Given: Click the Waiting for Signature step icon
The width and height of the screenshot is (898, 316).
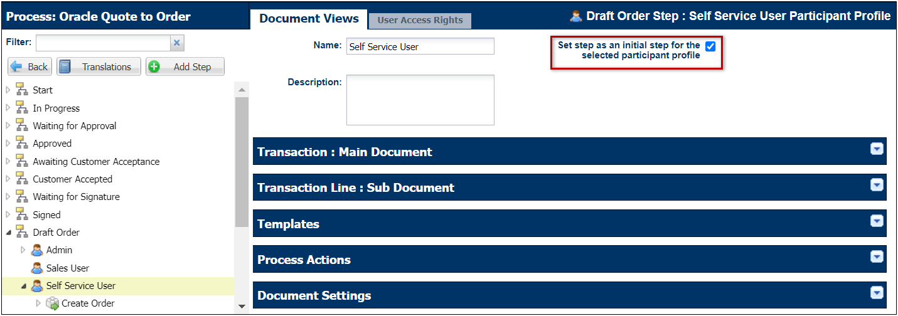Looking at the screenshot, I should tap(22, 196).
